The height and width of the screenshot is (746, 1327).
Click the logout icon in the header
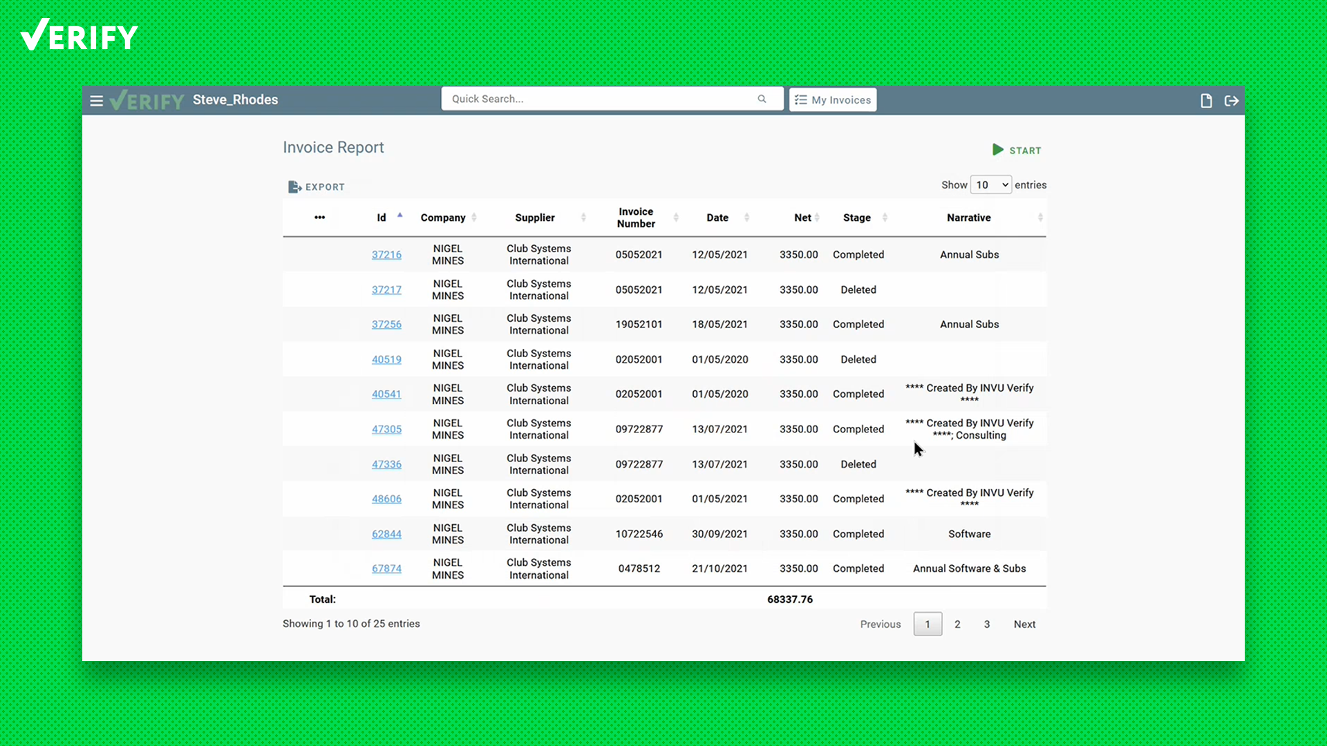pos(1232,100)
